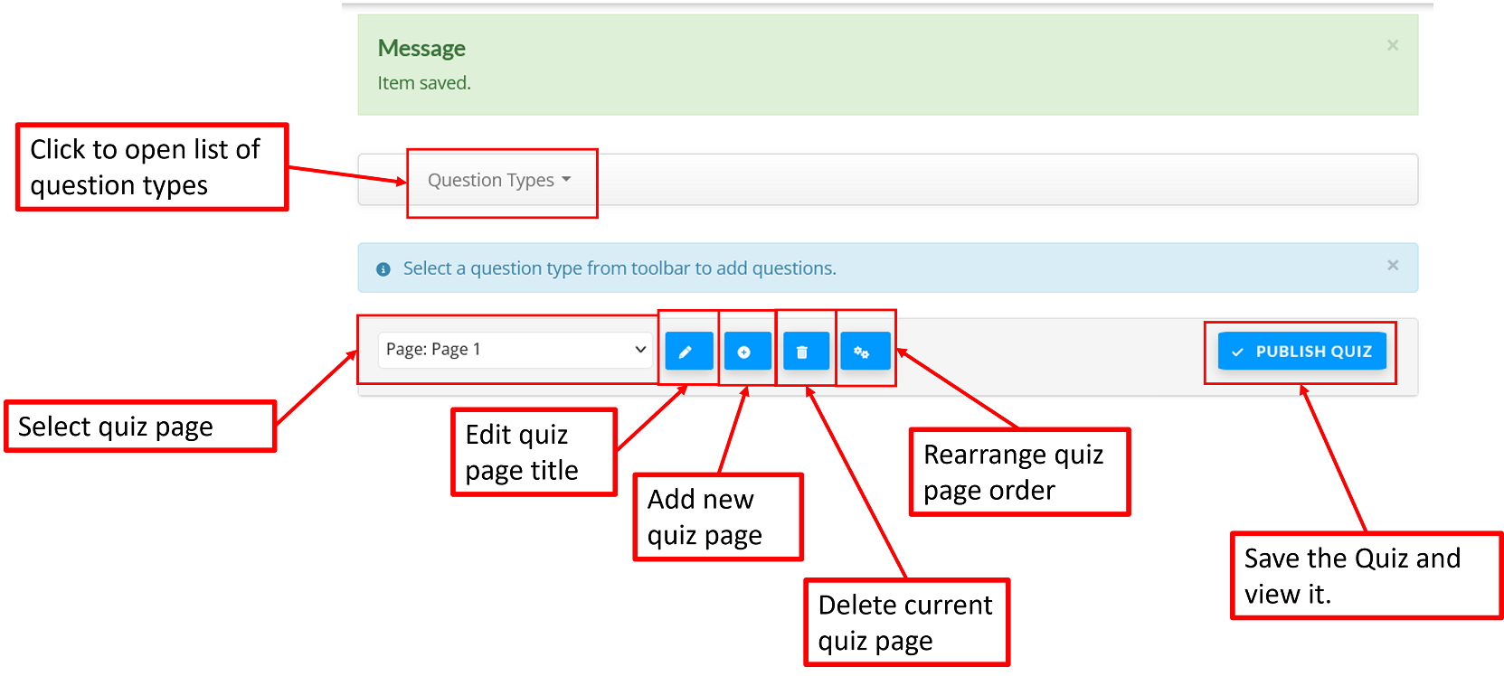Image resolution: width=1504 pixels, height=676 pixels.
Task: Delete current page with trash icon
Action: coord(805,351)
